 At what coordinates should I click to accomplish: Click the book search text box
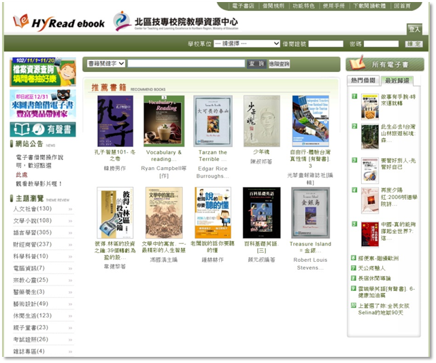tap(186, 64)
